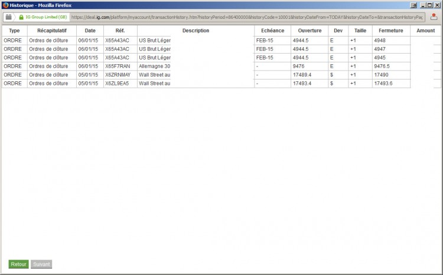This screenshot has height=275, width=443.
Task: Click Wall Street au in X6ZRNMAY row
Action: pyautogui.click(x=154, y=75)
